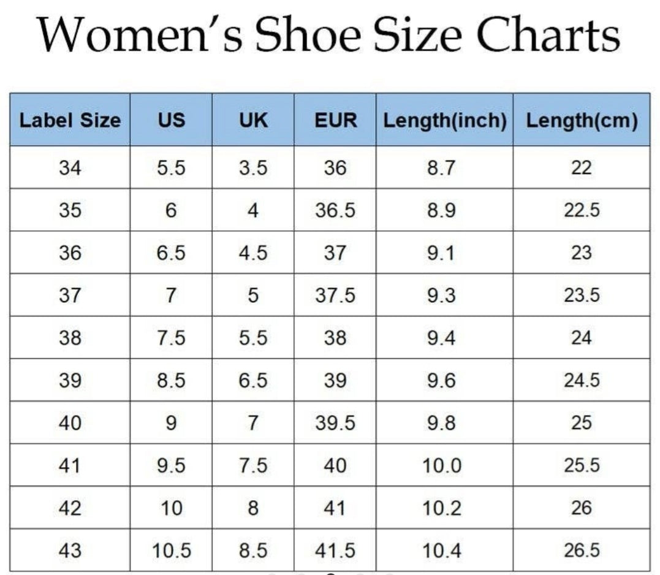Image resolution: width=660 pixels, height=575 pixels.
Task: Click the "EUR" column header
Action: tap(335, 120)
